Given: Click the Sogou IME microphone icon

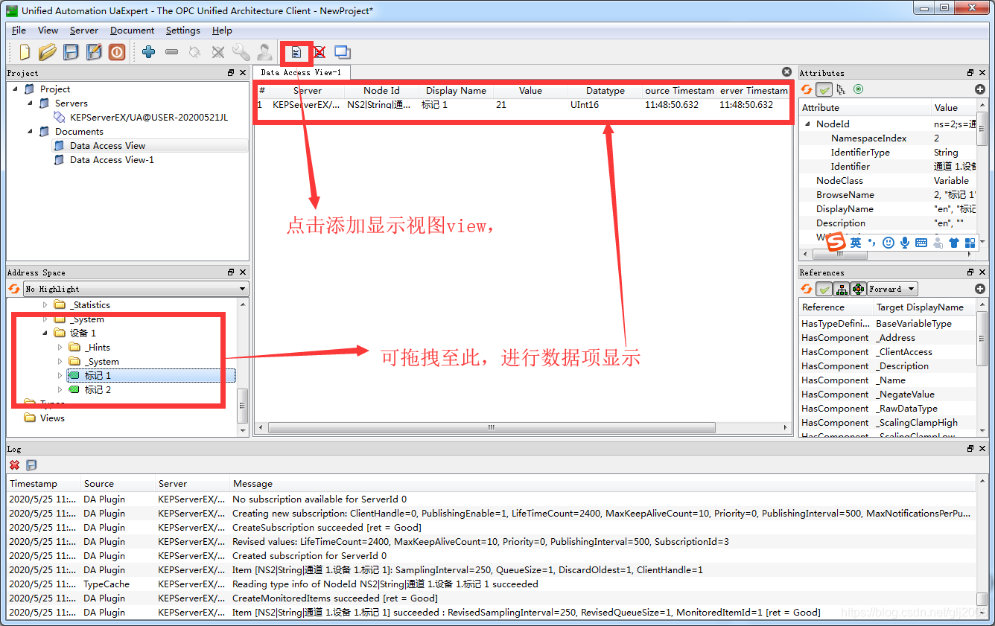Looking at the screenshot, I should (x=905, y=243).
